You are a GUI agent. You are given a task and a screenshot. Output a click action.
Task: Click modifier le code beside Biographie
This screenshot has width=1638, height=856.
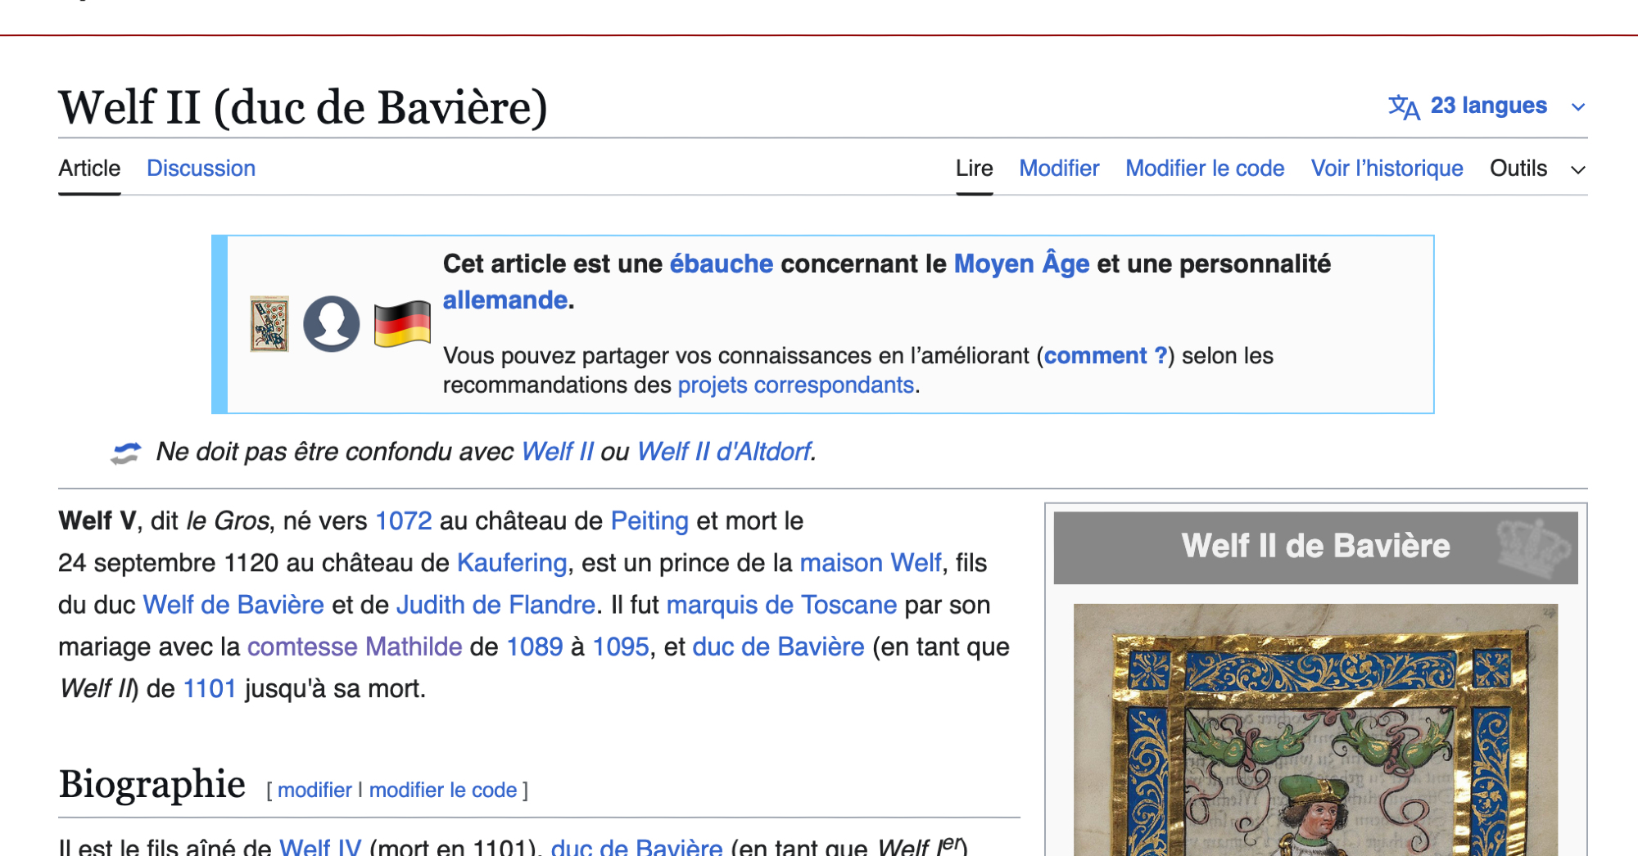[442, 790]
